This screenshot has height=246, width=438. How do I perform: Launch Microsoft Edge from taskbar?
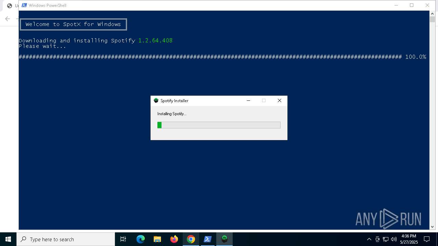click(x=141, y=239)
